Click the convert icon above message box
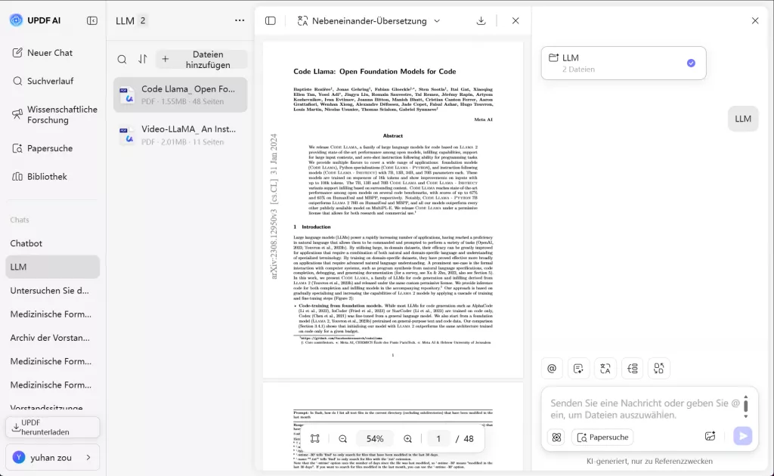Screen dimensions: 774x476 [x=659, y=369]
